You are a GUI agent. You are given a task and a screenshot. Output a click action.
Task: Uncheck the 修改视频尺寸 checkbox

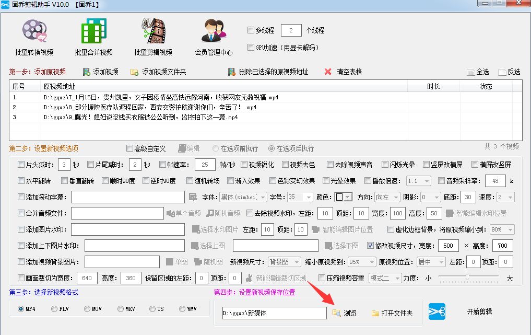click(371, 246)
